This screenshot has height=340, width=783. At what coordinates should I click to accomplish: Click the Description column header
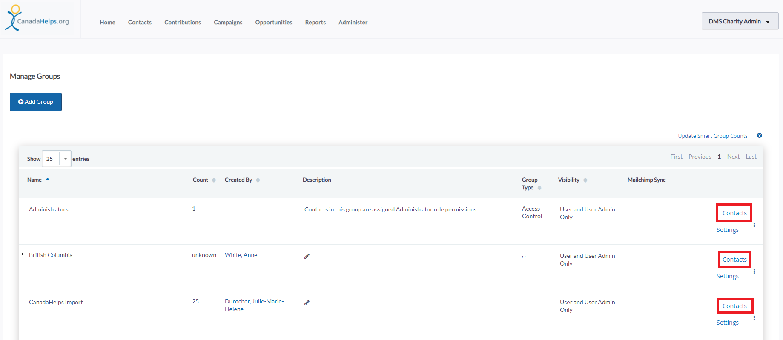[317, 180]
